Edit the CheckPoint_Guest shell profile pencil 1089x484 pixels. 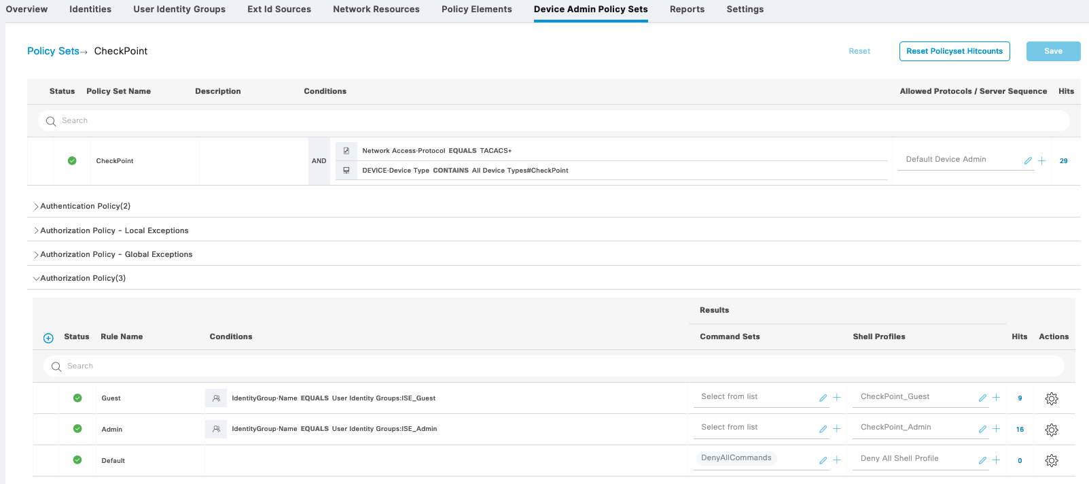982,398
